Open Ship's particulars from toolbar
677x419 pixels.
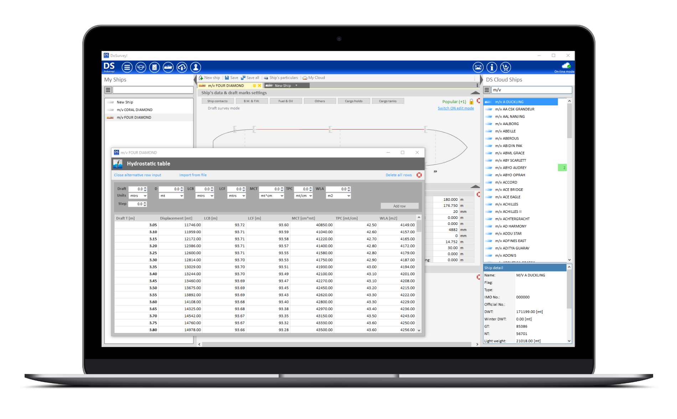[281, 78]
